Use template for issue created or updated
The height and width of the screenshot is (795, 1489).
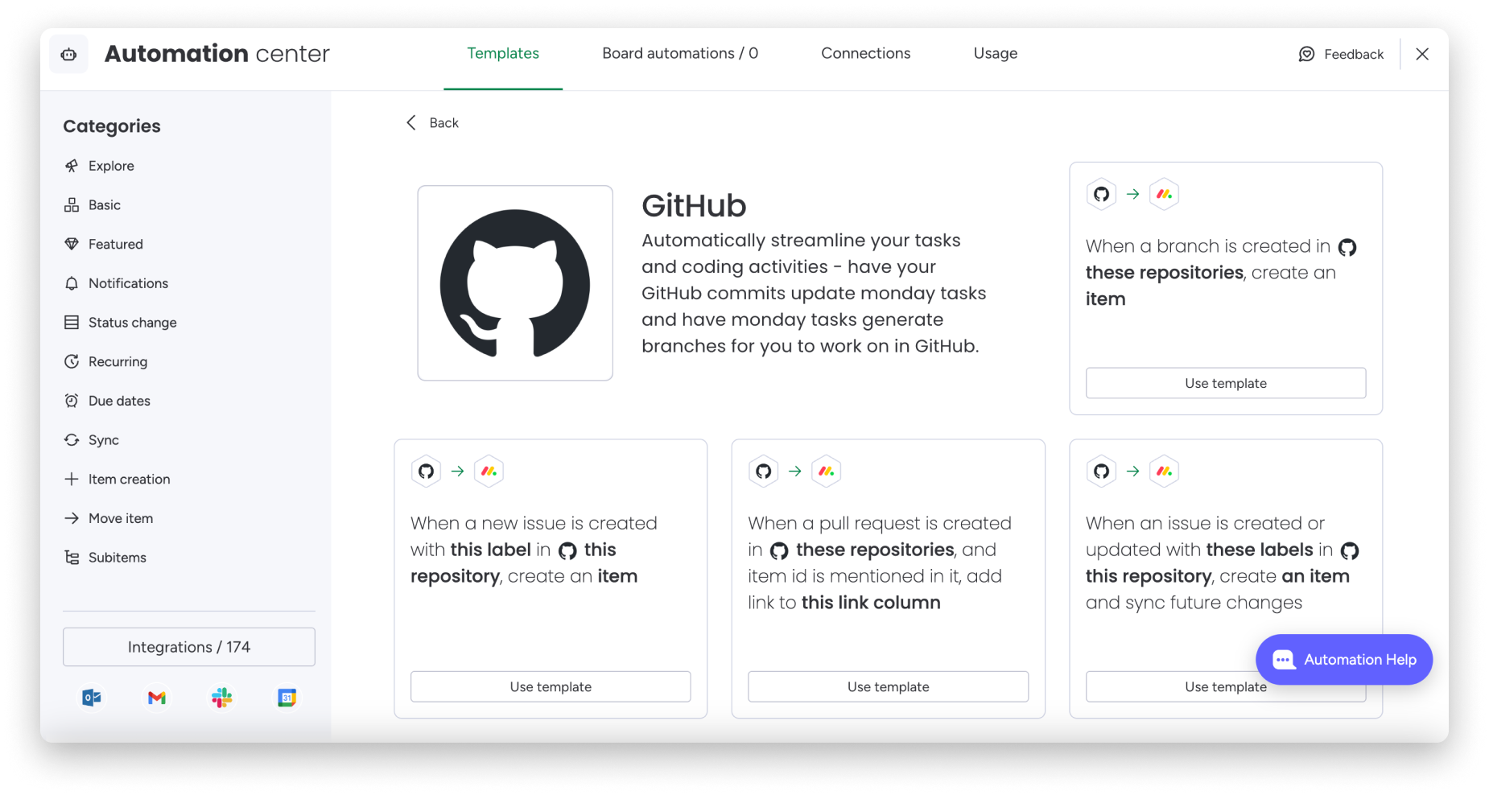point(1225,686)
